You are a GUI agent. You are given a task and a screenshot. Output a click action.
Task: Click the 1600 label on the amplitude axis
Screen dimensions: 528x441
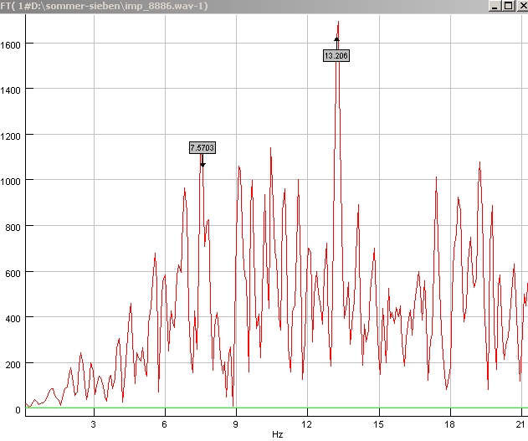click(10, 44)
